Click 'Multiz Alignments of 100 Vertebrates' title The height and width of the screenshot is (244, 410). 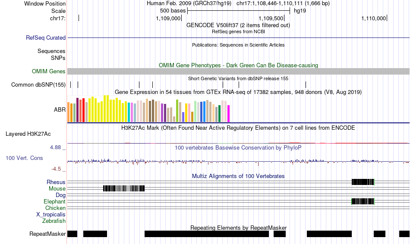point(238,176)
